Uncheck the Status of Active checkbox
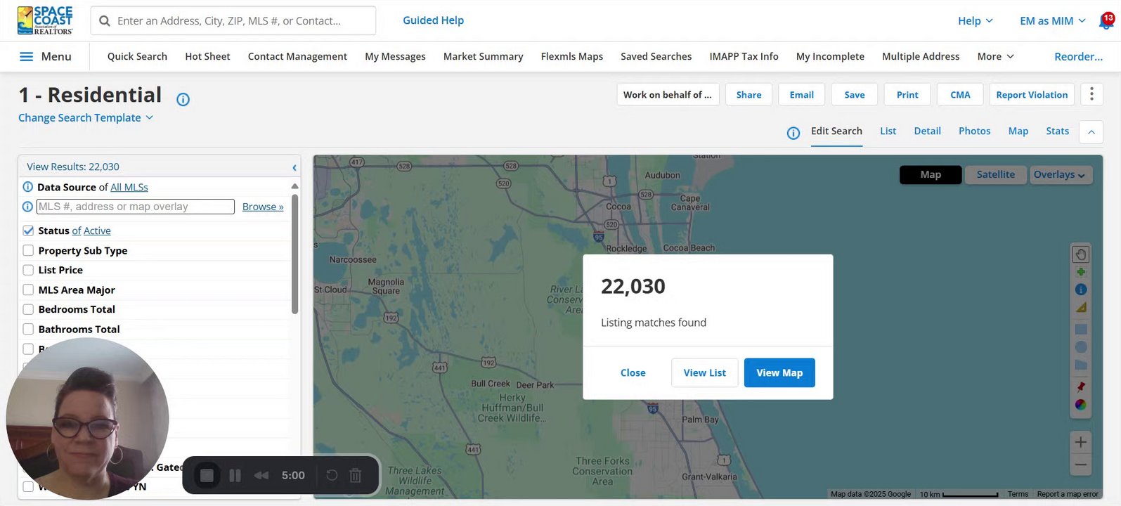 (x=28, y=231)
